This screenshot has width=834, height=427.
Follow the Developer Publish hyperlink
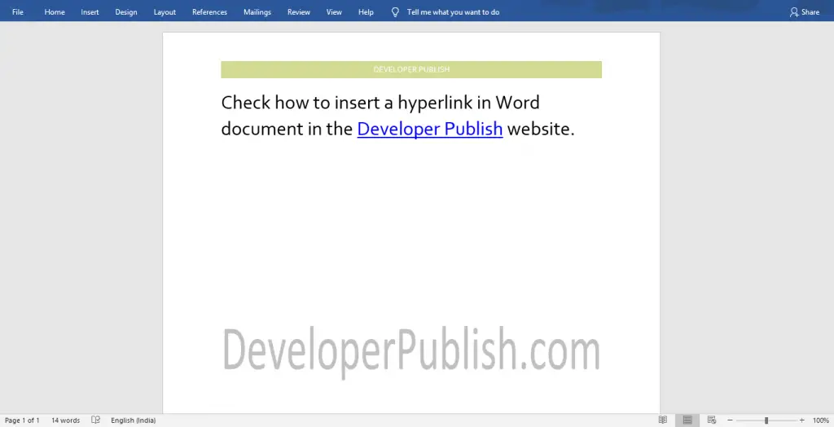pyautogui.click(x=430, y=129)
